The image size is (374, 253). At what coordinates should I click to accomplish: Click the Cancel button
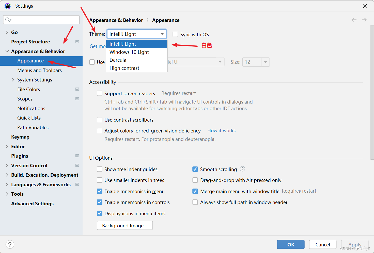tap(323, 245)
